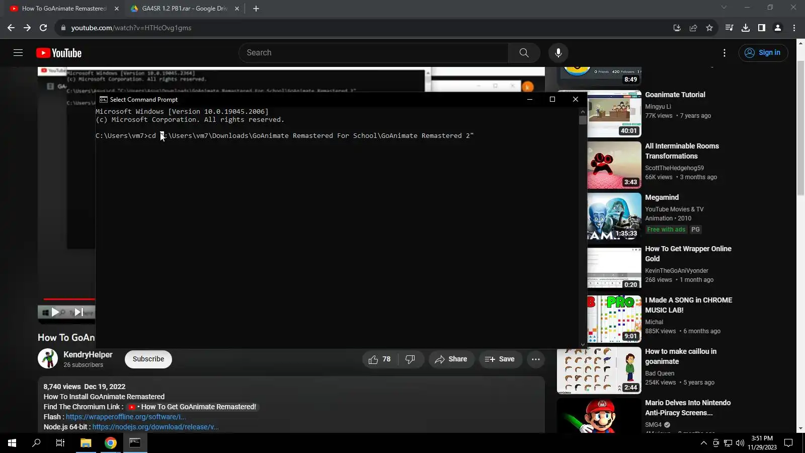Screen dimensions: 805x453
Task: Toggle Chrome side panel
Action: 762,28
